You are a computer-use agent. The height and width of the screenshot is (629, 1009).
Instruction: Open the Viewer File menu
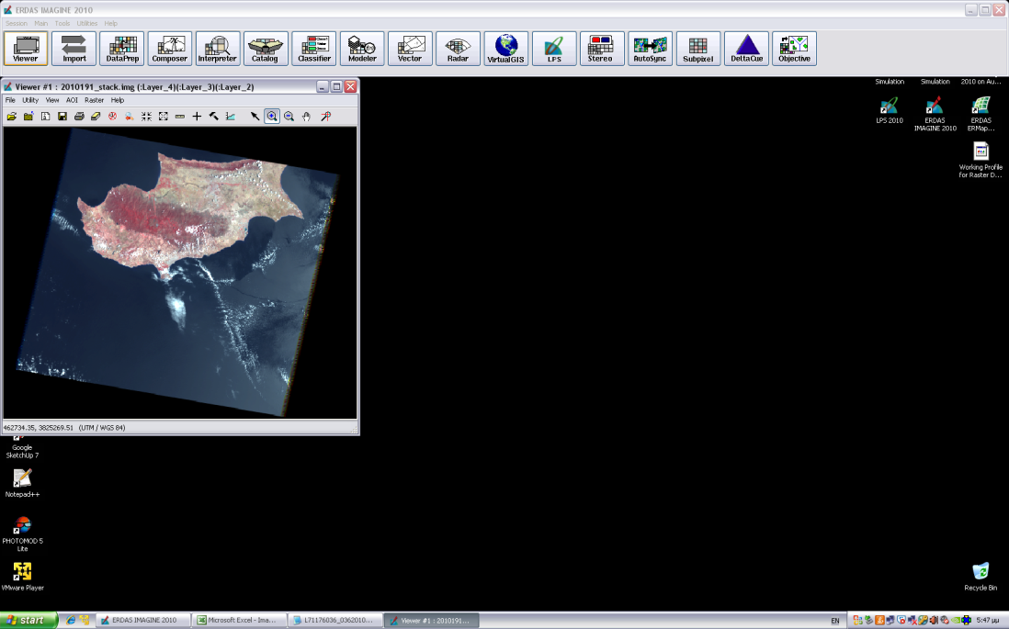click(10, 100)
